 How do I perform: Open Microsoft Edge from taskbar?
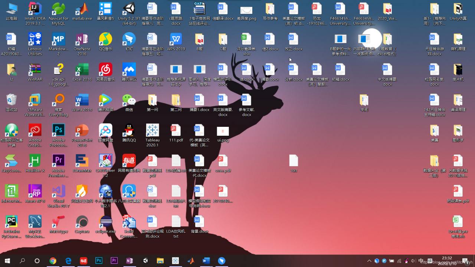point(68,261)
